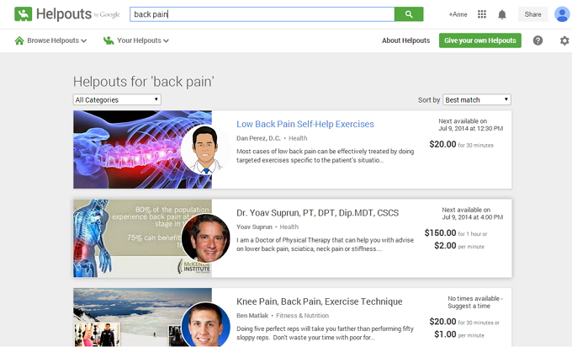Click Yoav Suprun profile photo

point(206,238)
